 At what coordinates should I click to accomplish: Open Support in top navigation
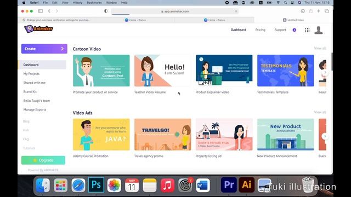coord(280,30)
